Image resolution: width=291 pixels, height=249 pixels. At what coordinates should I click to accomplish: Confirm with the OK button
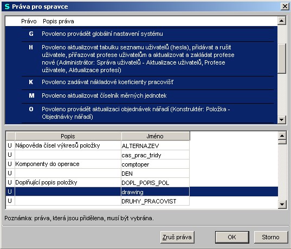(x=232, y=237)
